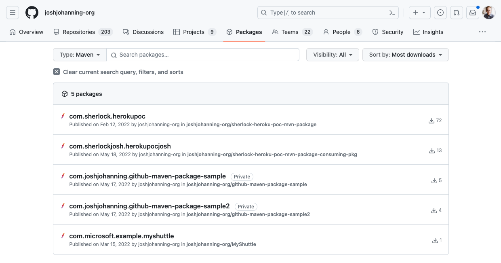Open the issues icon in the top bar
The height and width of the screenshot is (263, 501).
click(x=440, y=12)
